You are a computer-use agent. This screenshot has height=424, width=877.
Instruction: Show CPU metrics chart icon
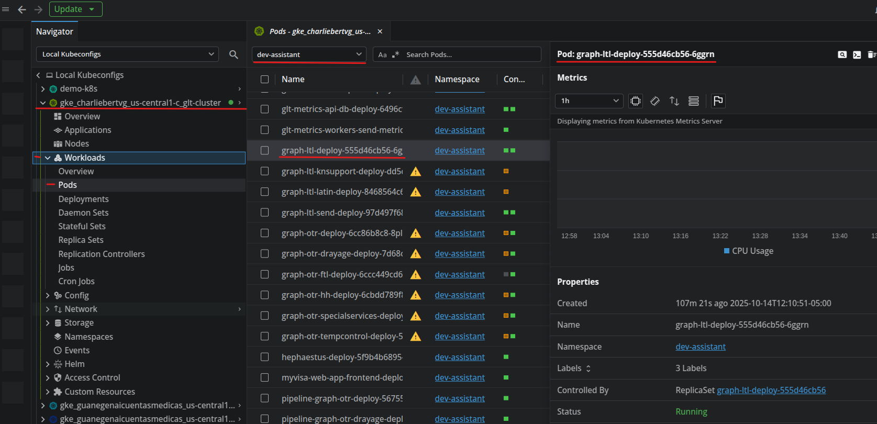tap(636, 101)
